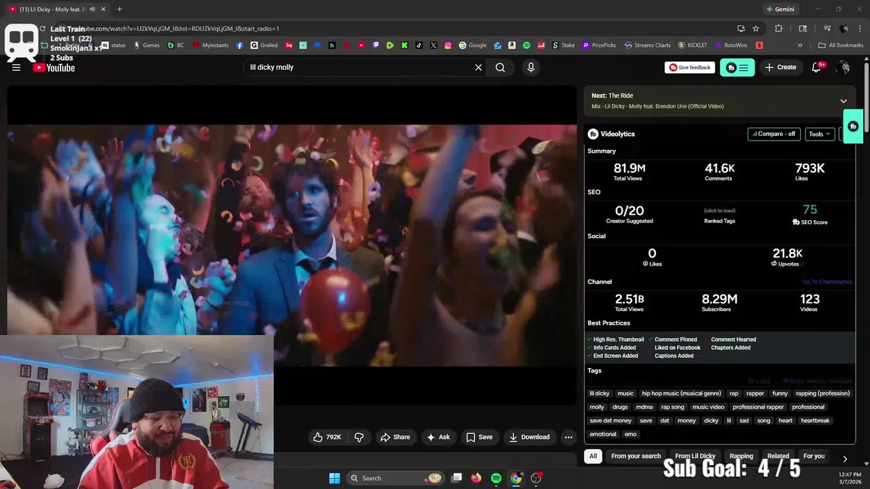Open Streams Charts bookmark
Image resolution: width=870 pixels, height=489 pixels.
[648, 46]
